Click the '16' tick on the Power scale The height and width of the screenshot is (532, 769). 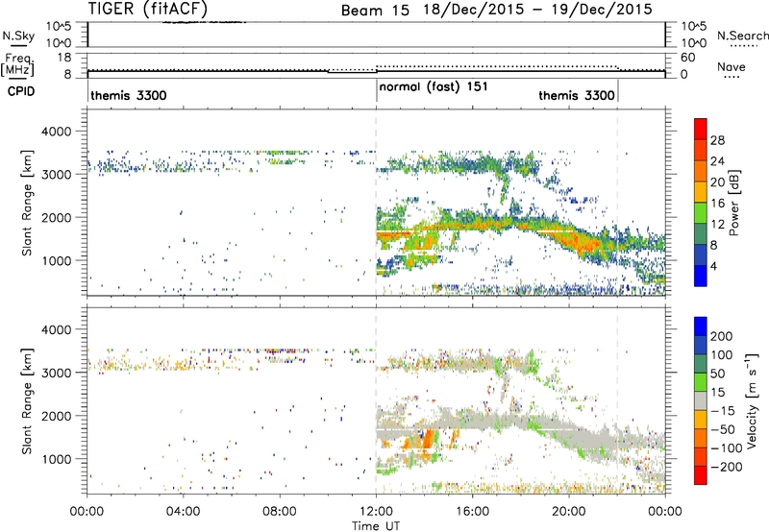click(717, 204)
